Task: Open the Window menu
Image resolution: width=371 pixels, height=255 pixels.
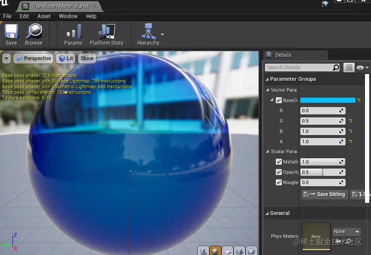Action: [68, 16]
